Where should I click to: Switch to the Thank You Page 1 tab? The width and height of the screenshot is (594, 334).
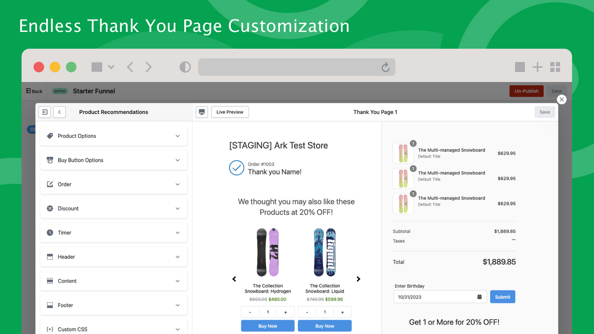click(375, 112)
